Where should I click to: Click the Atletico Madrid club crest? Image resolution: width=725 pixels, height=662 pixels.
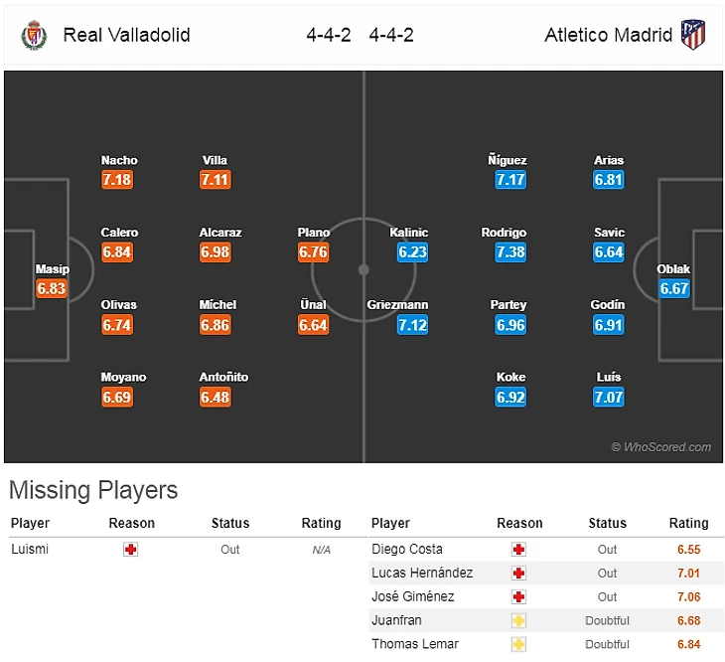(x=692, y=36)
